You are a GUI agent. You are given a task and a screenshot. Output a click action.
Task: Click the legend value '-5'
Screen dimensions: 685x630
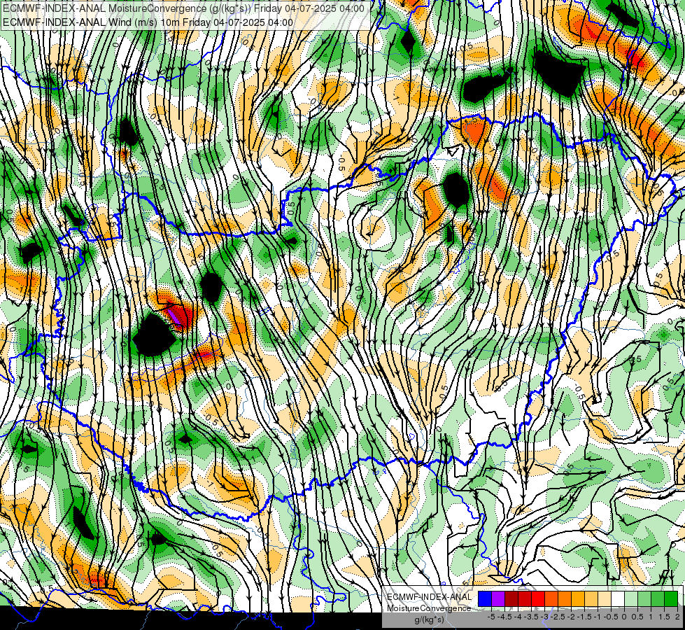pos(491,617)
